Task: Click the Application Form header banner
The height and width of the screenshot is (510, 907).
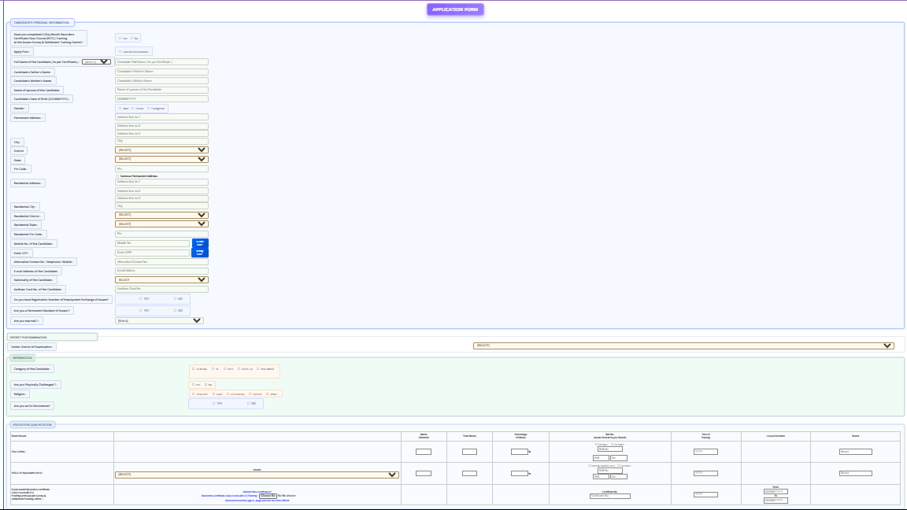Action: pyautogui.click(x=456, y=9)
